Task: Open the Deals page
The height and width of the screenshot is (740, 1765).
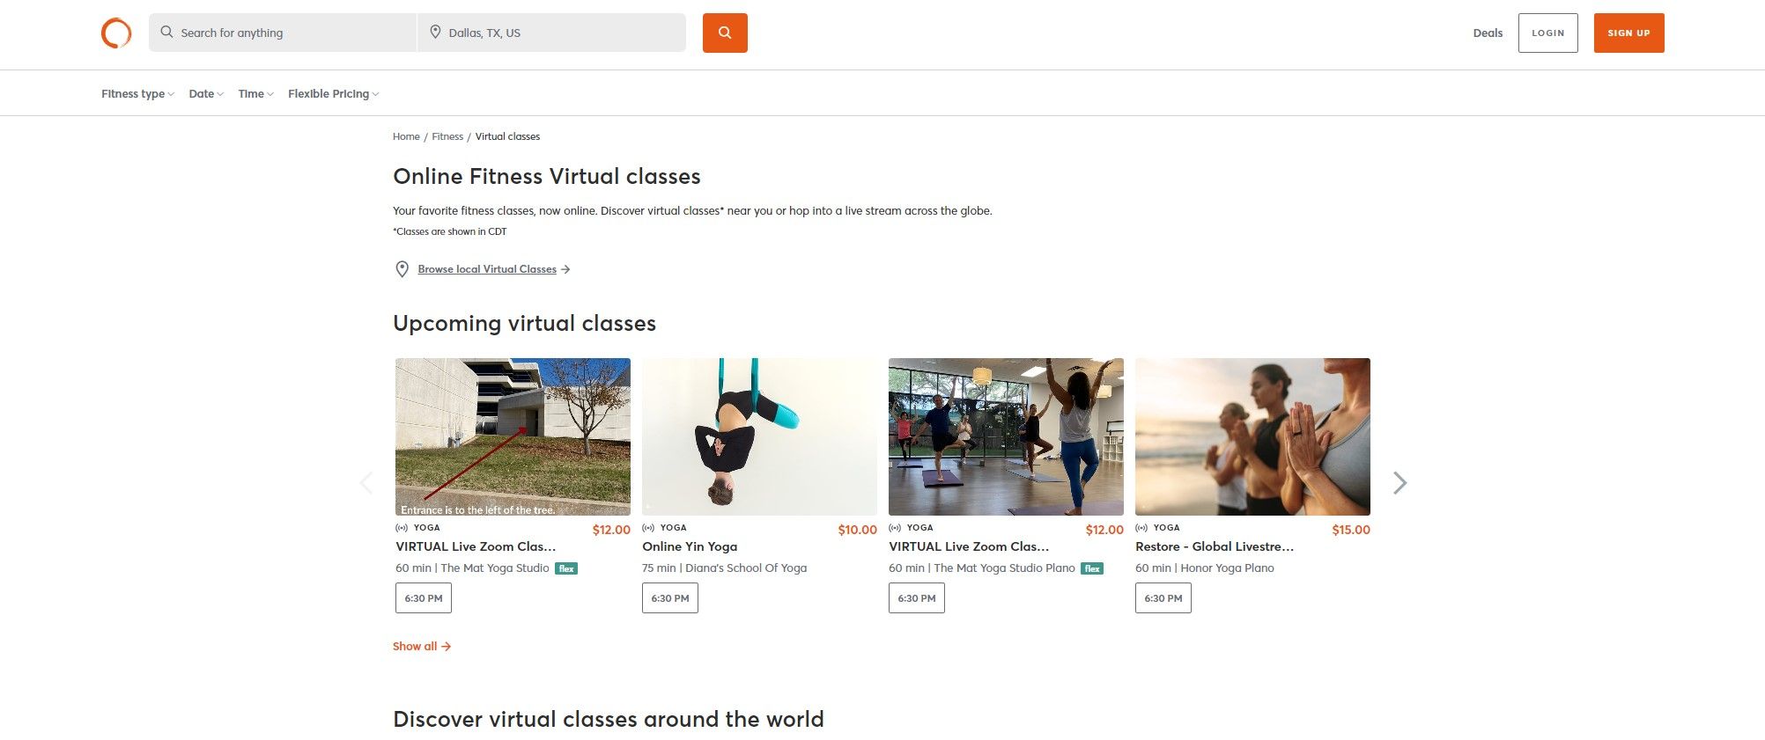Action: [1488, 33]
